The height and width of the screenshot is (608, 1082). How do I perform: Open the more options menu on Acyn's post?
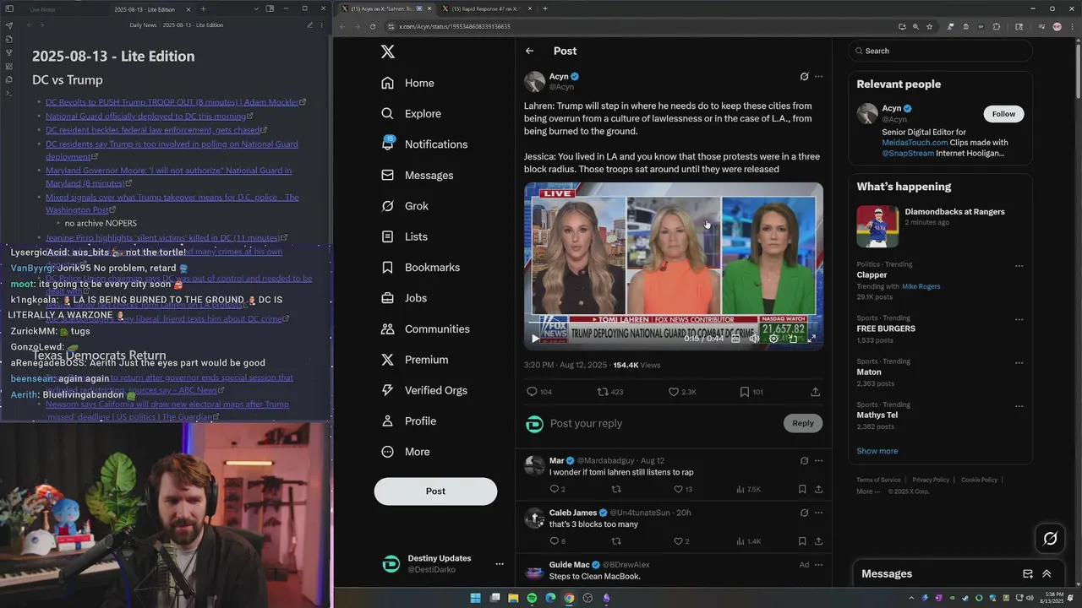click(x=818, y=77)
